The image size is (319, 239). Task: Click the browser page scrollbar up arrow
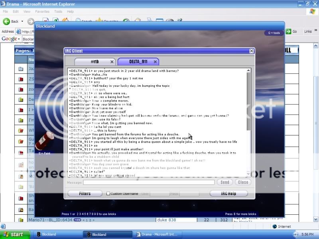(316, 45)
